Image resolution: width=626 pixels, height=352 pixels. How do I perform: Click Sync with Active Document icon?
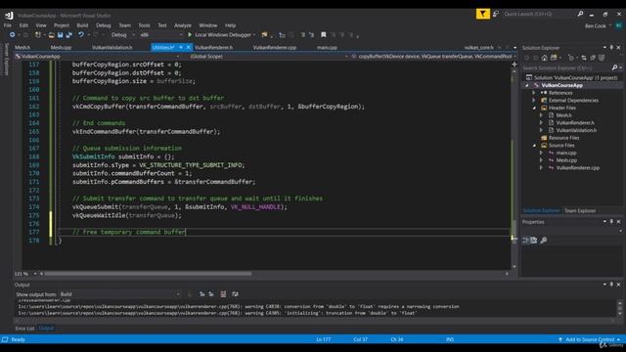click(x=584, y=59)
